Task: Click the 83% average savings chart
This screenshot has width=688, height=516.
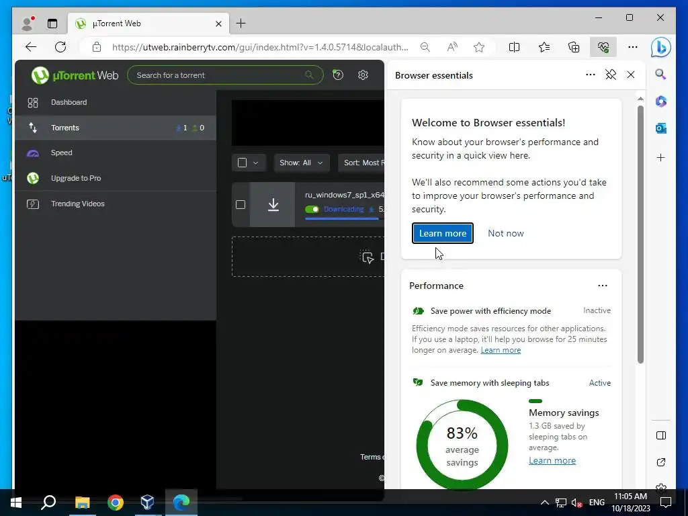Action: point(462,445)
